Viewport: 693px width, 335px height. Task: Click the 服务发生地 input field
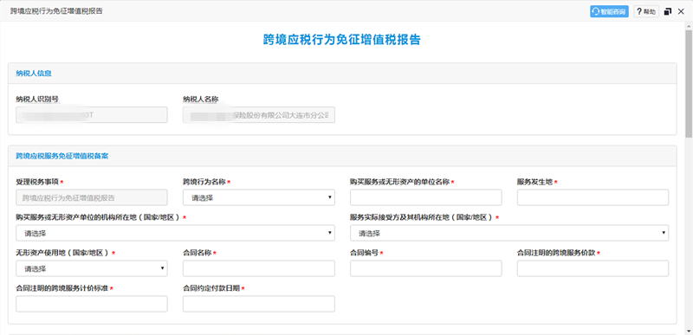(x=593, y=197)
